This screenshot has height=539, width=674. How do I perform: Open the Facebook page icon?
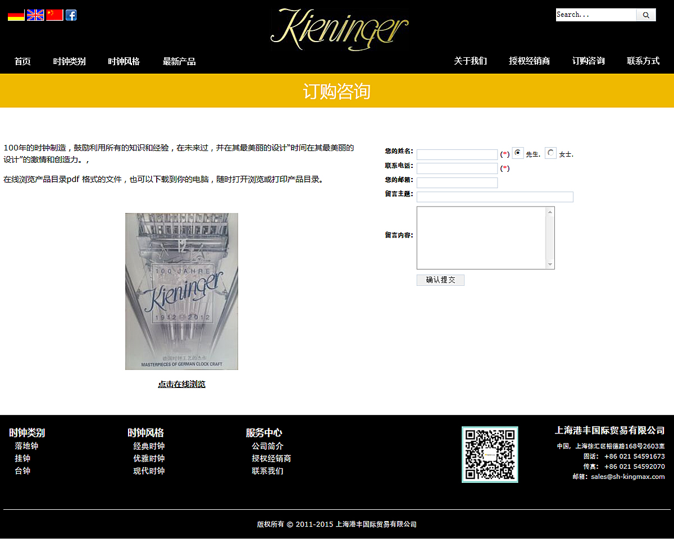71,15
